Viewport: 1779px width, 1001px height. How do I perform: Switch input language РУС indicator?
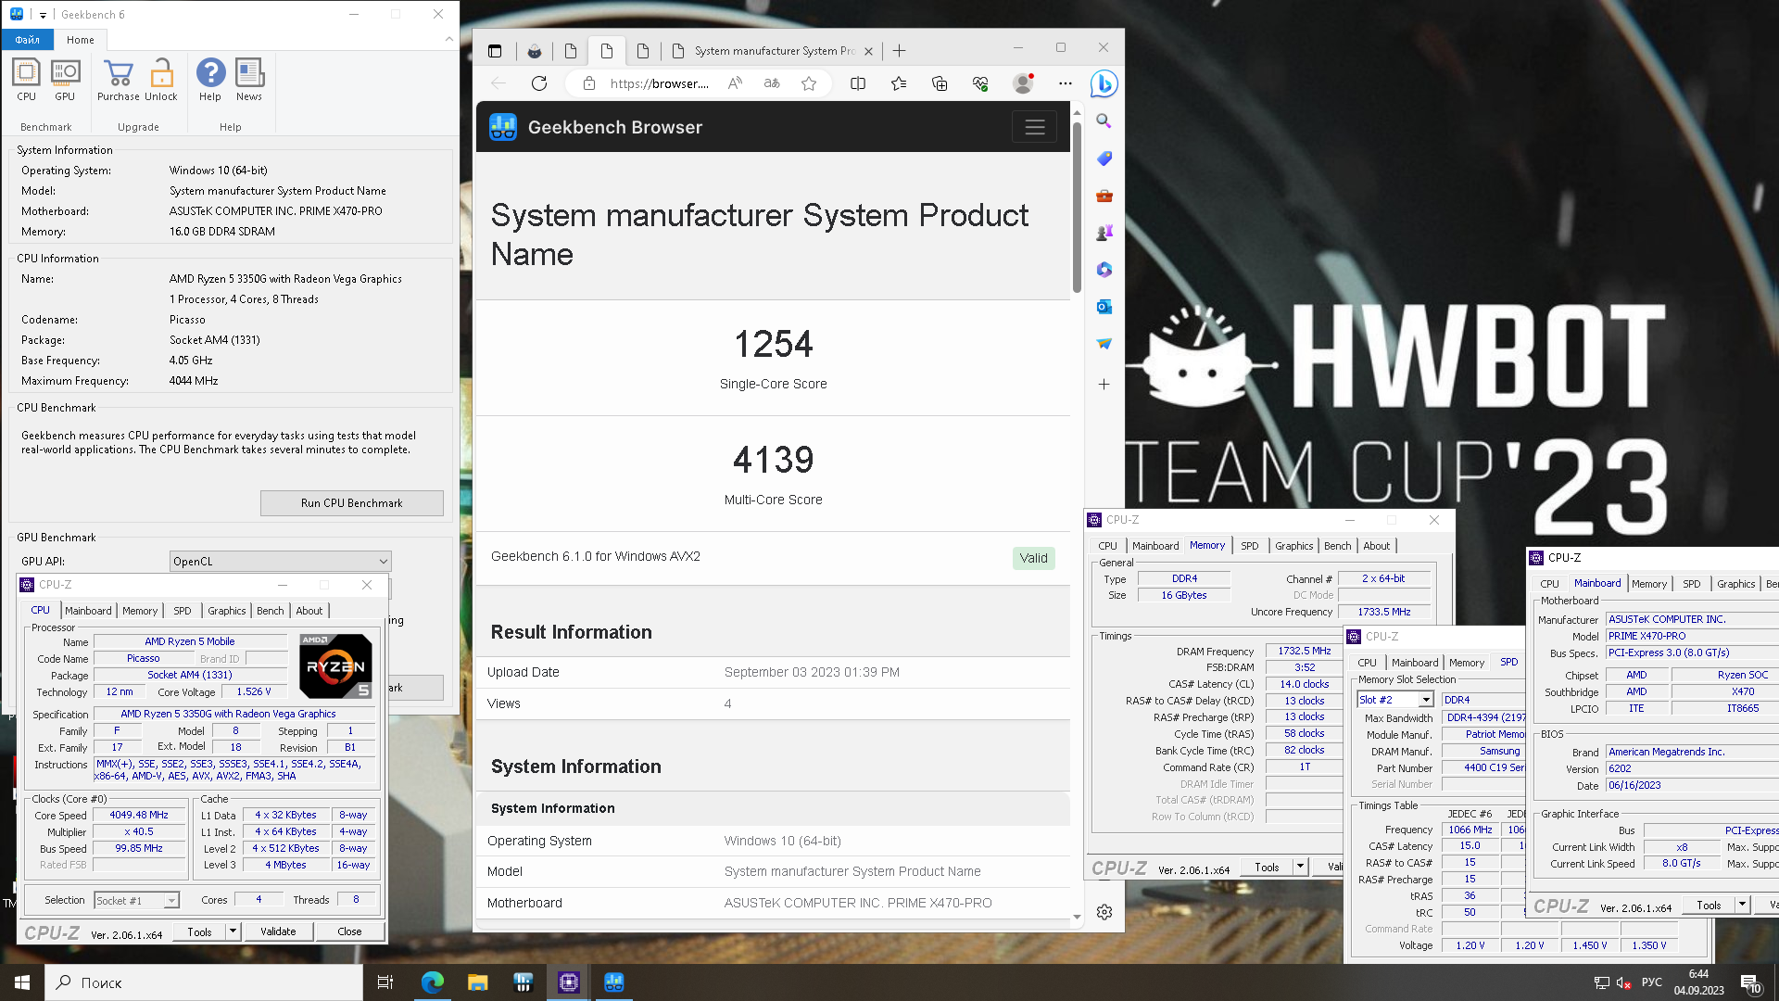(x=1651, y=982)
